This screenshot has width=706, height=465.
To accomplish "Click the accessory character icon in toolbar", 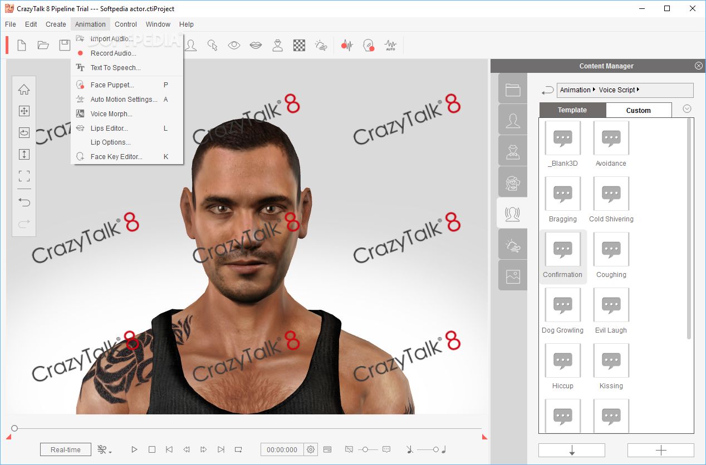I will tap(277, 46).
